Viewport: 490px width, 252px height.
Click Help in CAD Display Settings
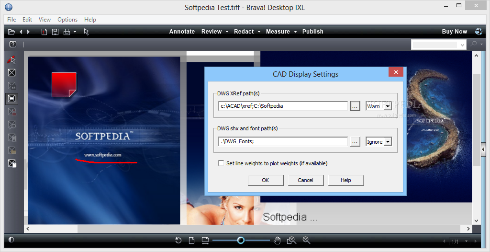(345, 180)
